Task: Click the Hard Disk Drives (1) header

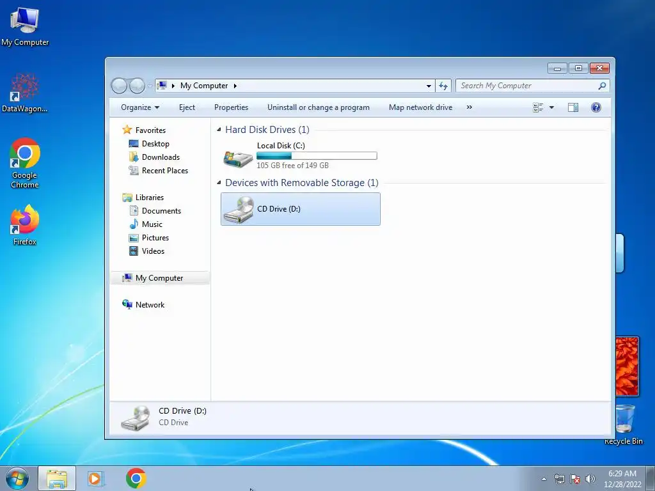Action: pyautogui.click(x=267, y=130)
